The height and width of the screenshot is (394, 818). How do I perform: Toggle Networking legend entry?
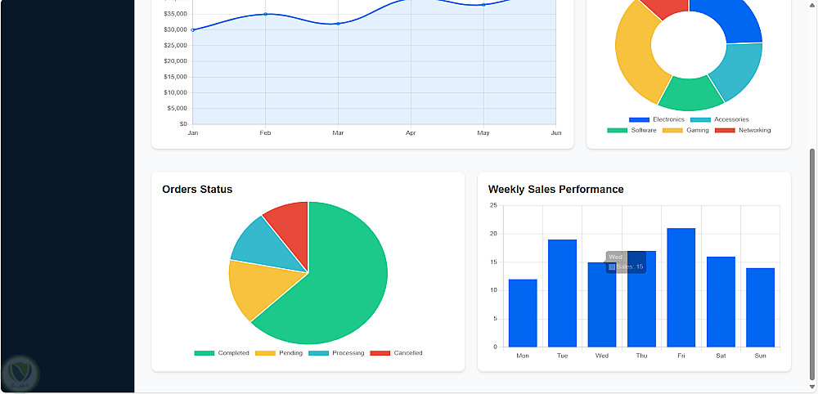(x=743, y=130)
